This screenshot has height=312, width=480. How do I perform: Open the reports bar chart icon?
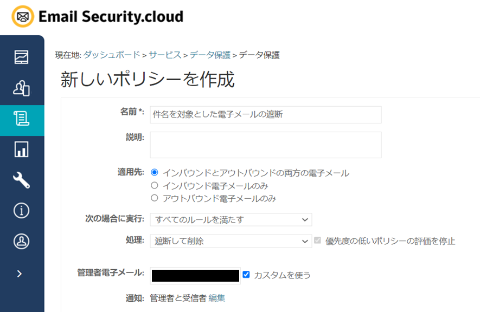click(21, 149)
